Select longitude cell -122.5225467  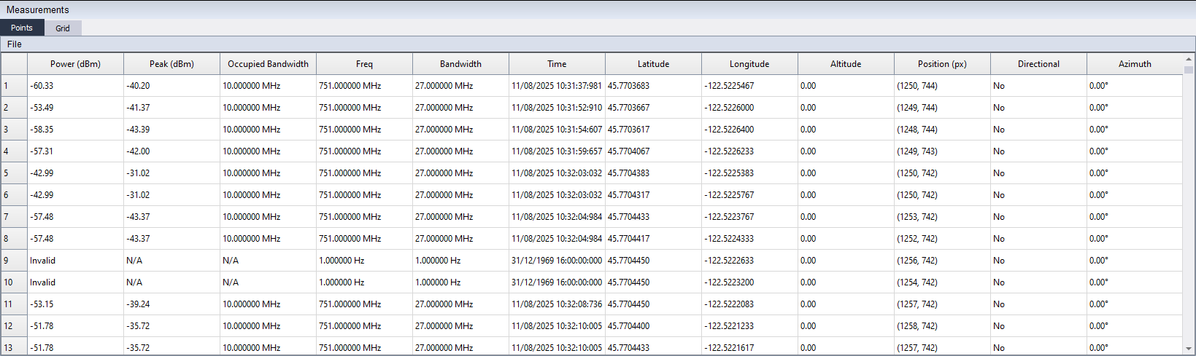click(x=750, y=86)
